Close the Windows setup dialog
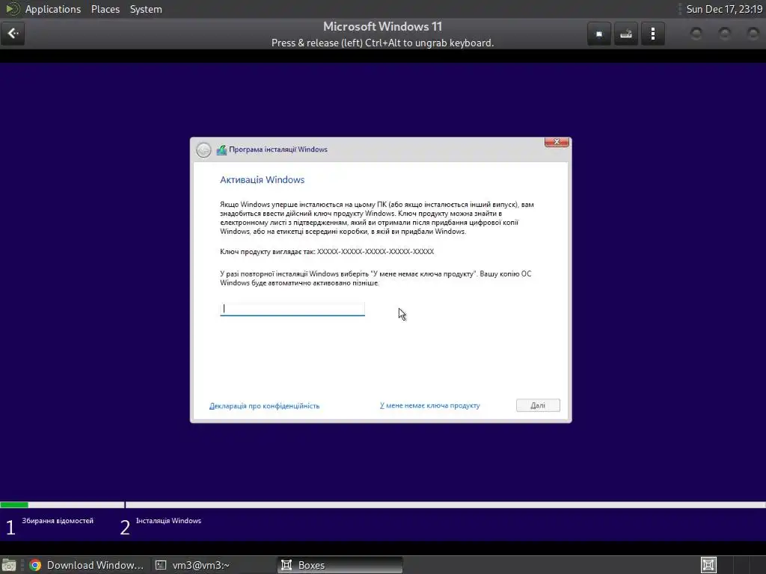Viewport: 766px width, 574px height. tap(557, 142)
